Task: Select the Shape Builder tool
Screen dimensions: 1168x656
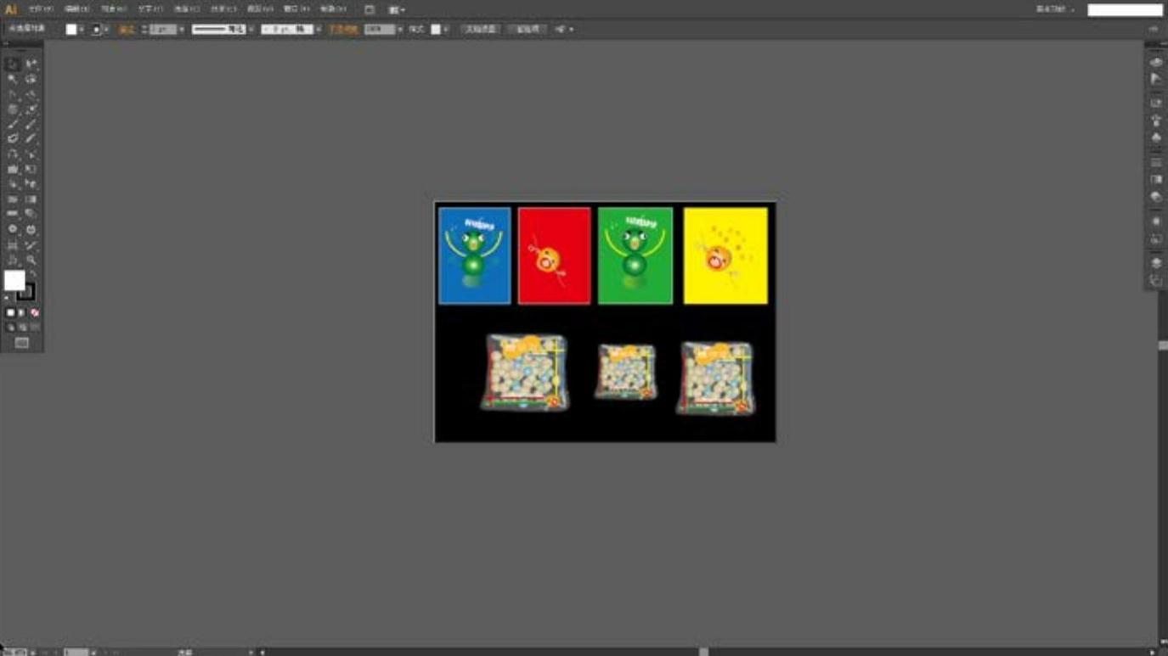Action: [13, 183]
